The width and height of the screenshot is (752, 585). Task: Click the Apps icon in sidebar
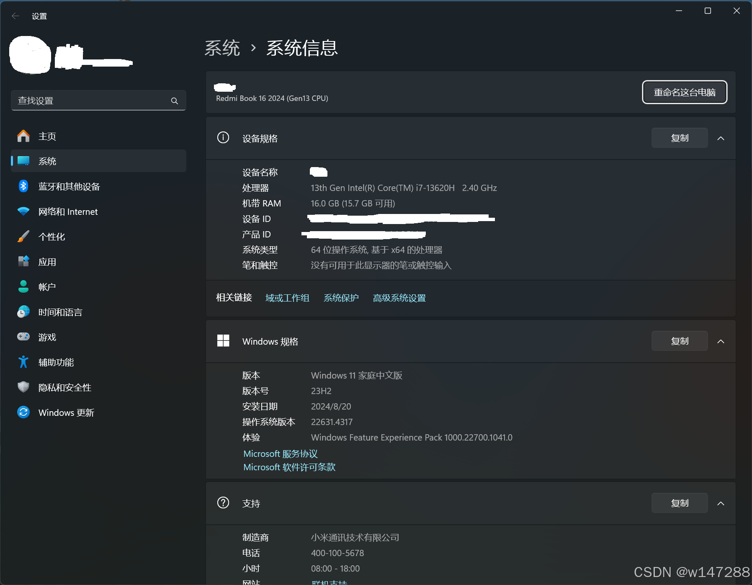click(23, 261)
